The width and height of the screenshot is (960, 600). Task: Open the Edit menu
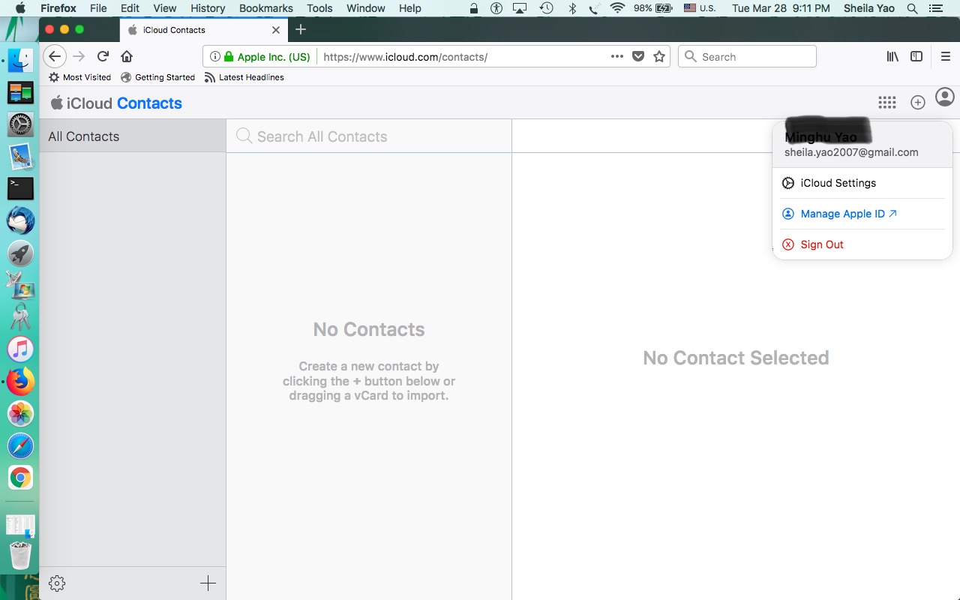(130, 8)
